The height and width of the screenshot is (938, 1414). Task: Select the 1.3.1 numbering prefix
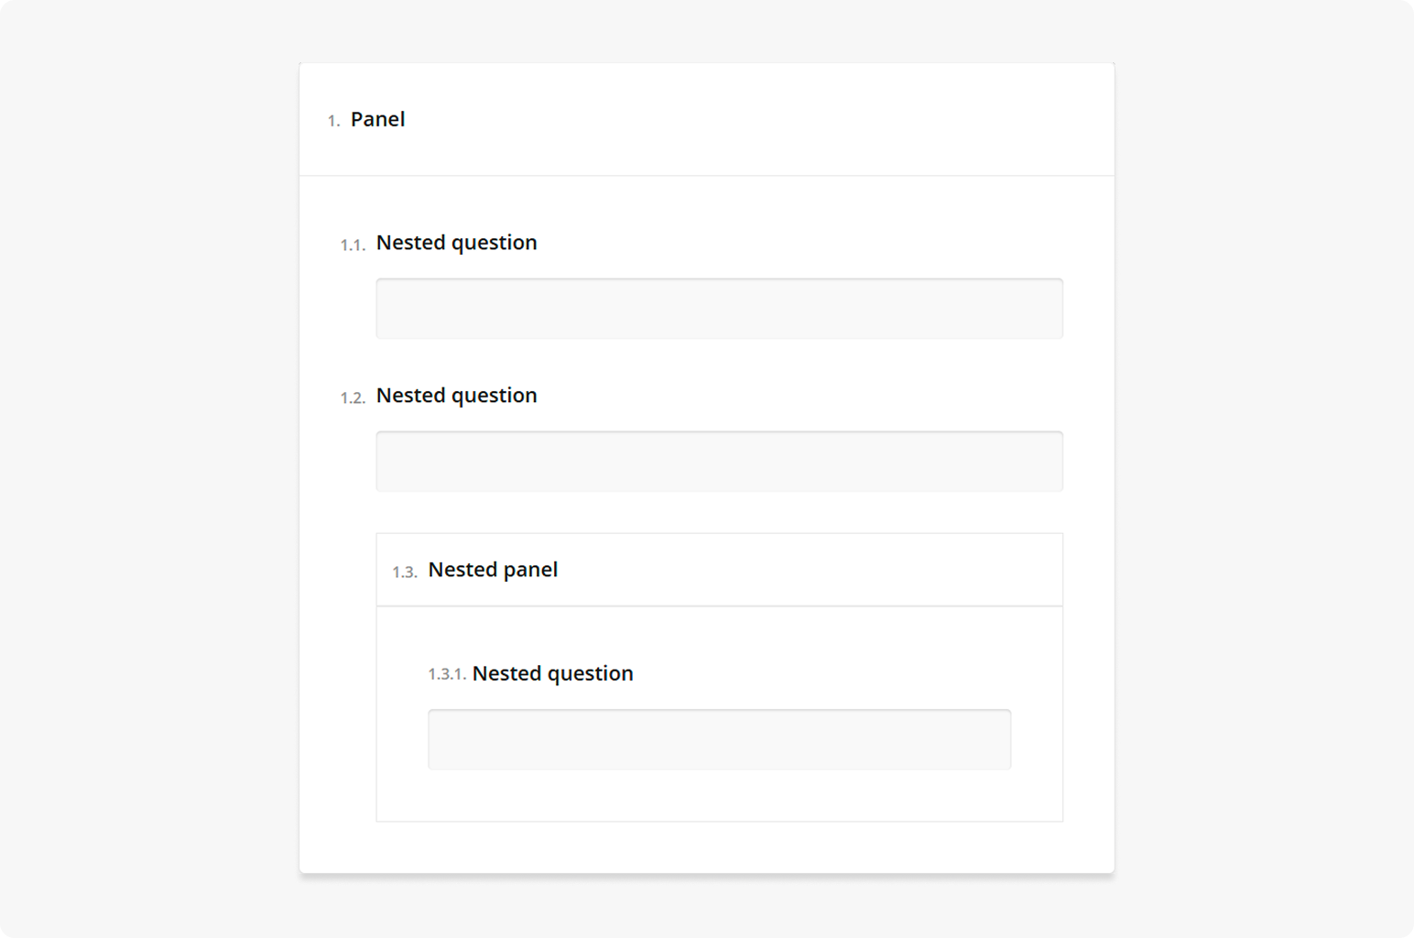(446, 675)
